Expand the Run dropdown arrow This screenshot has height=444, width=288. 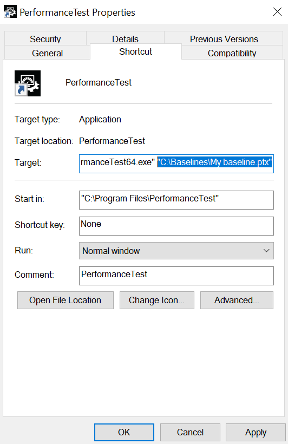click(266, 251)
